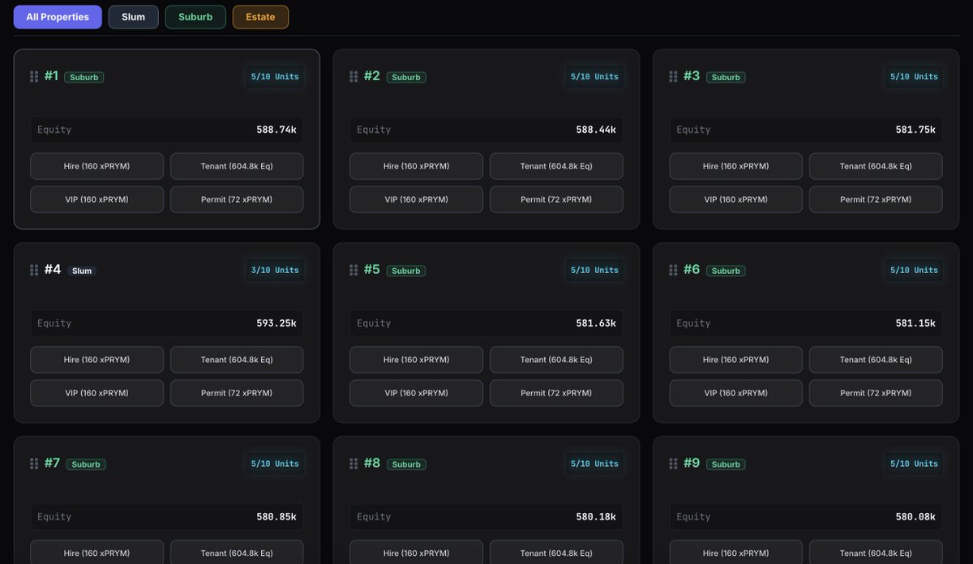This screenshot has width=973, height=564.
Task: Click Hire button on property #4
Action: tap(97, 360)
